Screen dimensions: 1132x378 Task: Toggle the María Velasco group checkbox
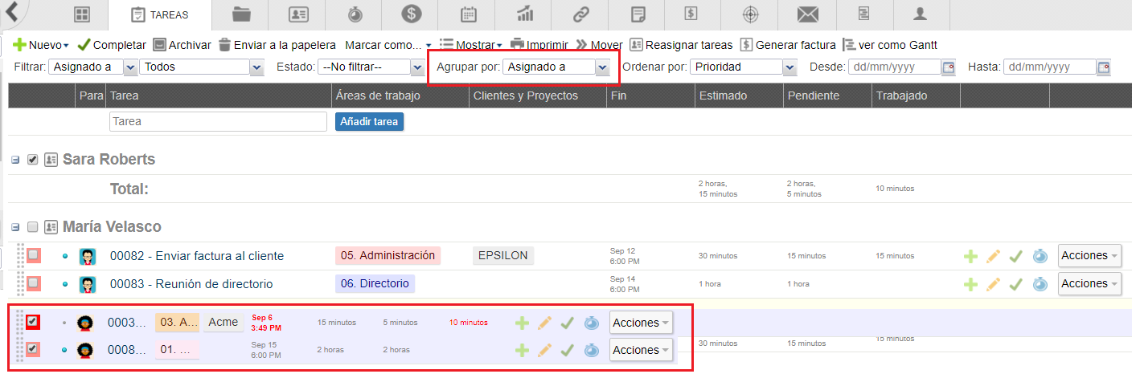33,227
